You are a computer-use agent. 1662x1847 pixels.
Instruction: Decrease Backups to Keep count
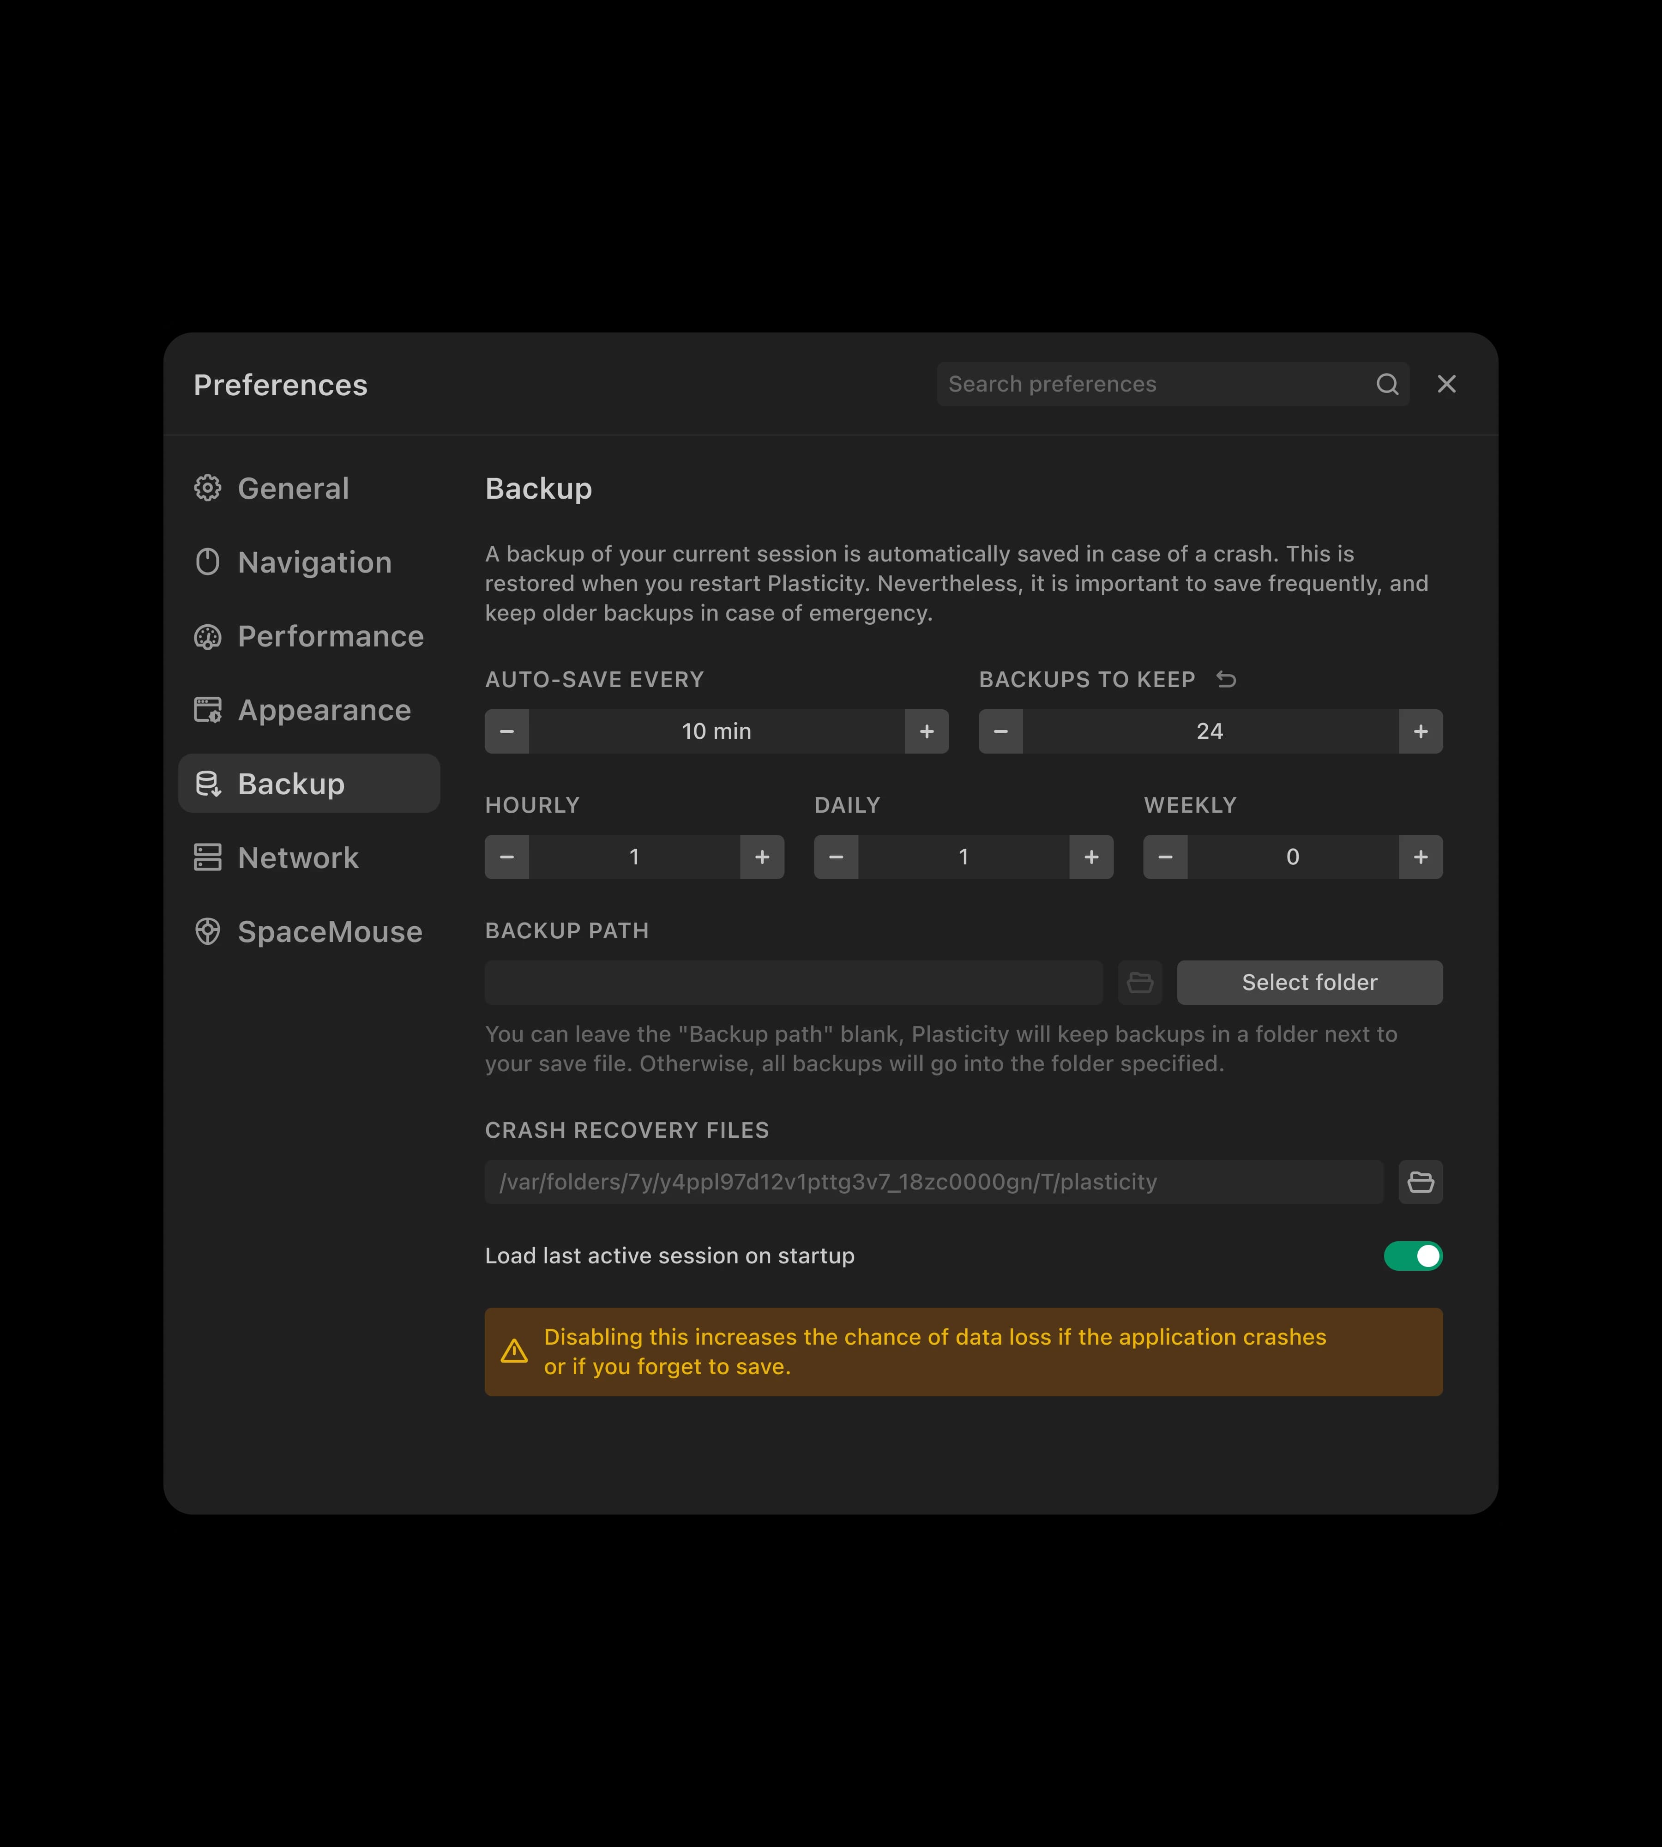pyautogui.click(x=1001, y=731)
